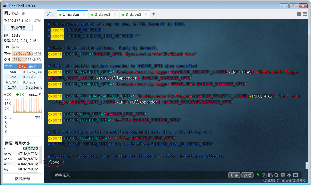Open the hamburger main menu
Screen dimensions: 311x185
[x=305, y=14]
